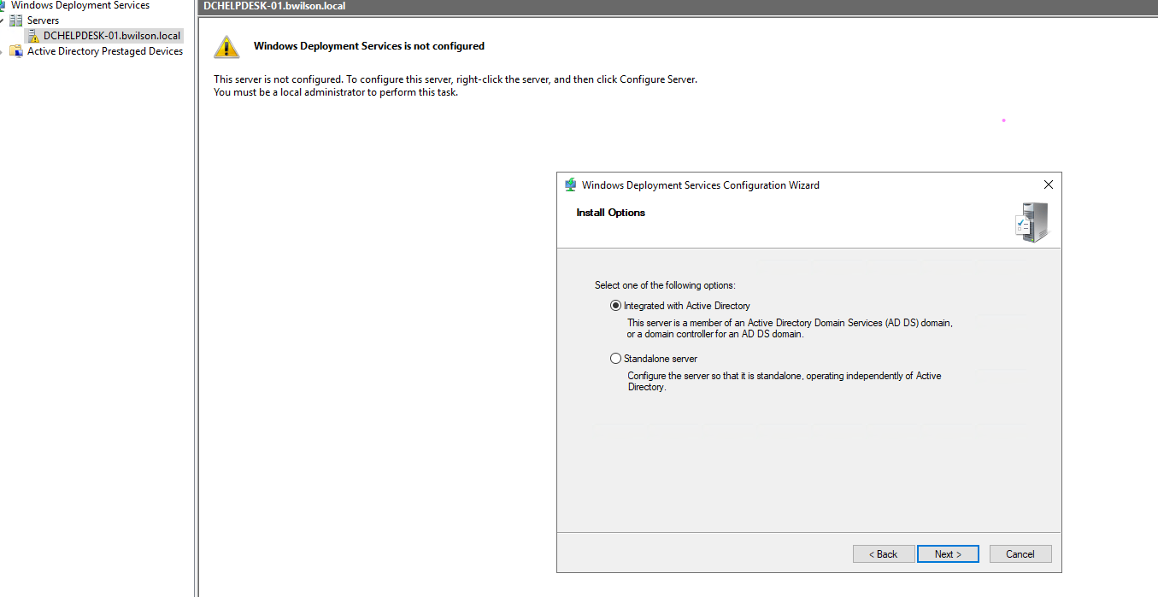Viewport: 1158px width, 597px height.
Task: Select Active Directory Prestaged Devices in the sidebar
Action: (105, 50)
